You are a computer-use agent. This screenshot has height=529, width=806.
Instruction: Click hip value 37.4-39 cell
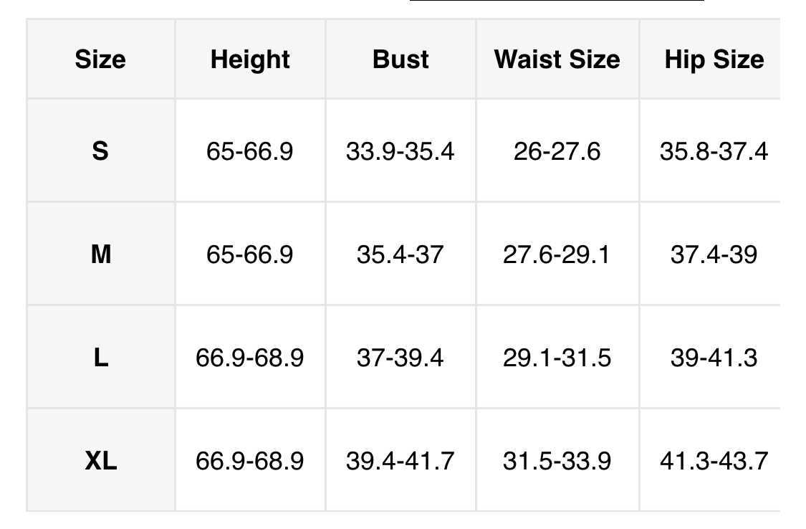pos(714,254)
